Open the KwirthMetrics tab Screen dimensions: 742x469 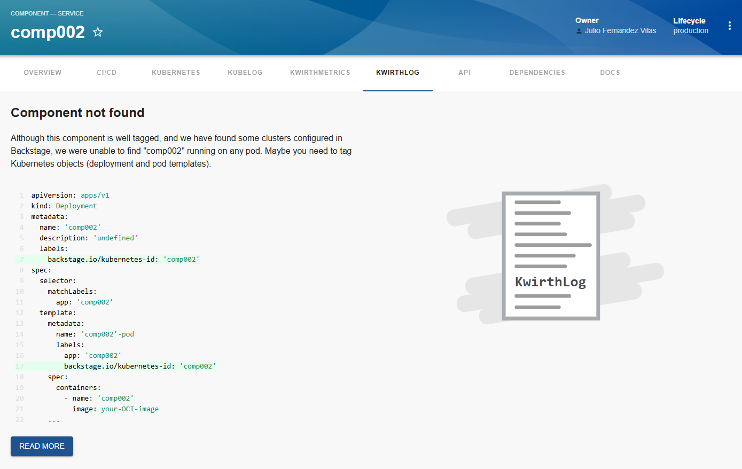(320, 73)
